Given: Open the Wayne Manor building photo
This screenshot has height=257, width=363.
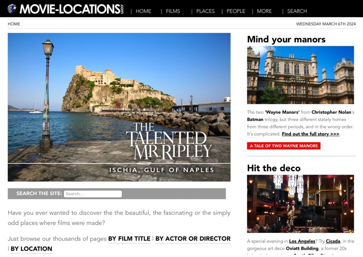Looking at the screenshot, I should click(300, 75).
